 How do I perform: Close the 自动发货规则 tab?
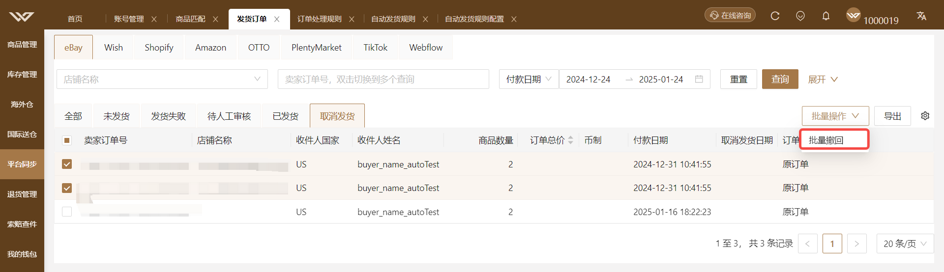tap(425, 19)
